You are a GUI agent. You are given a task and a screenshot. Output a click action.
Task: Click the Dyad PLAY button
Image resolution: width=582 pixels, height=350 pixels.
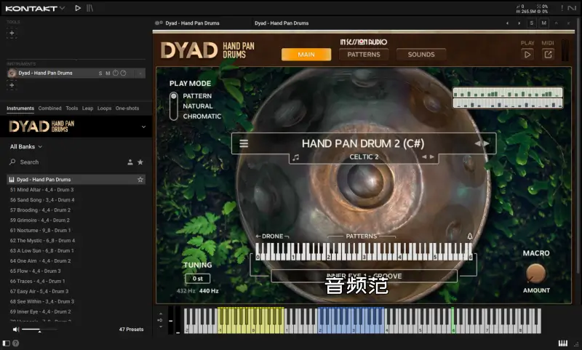[527, 55]
